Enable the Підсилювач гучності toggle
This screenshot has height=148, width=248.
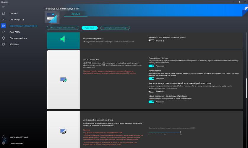pos(151,41)
